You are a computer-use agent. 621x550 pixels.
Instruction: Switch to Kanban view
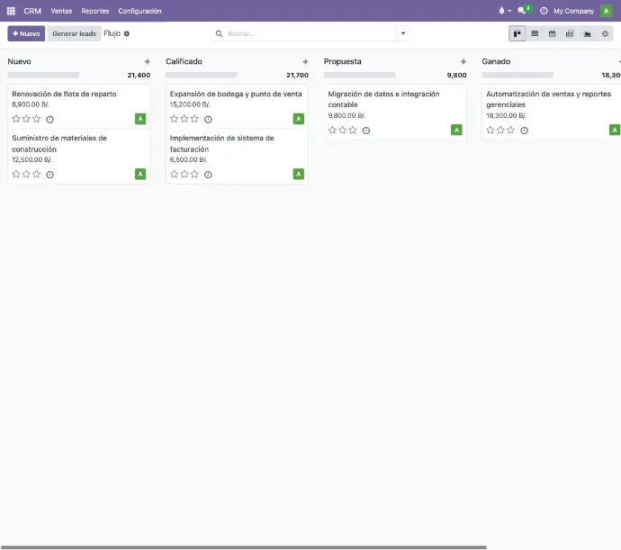[517, 33]
